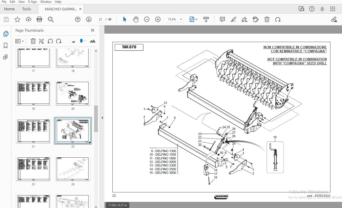The width and height of the screenshot is (342, 208).
Task: Open the Find text search tool
Action: [x=51, y=19]
